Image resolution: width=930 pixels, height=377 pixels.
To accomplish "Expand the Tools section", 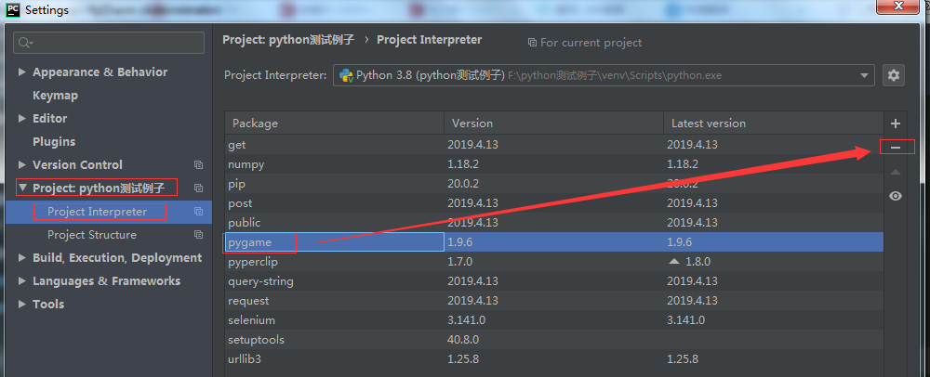I will [x=22, y=305].
